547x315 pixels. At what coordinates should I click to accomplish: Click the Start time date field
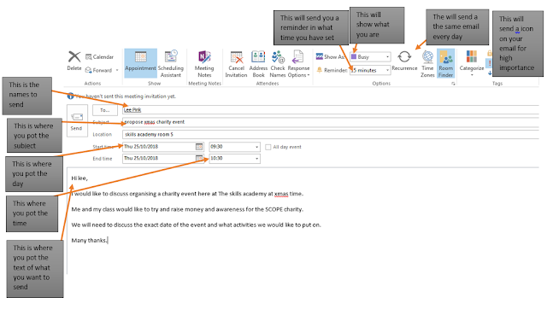[x=159, y=147]
